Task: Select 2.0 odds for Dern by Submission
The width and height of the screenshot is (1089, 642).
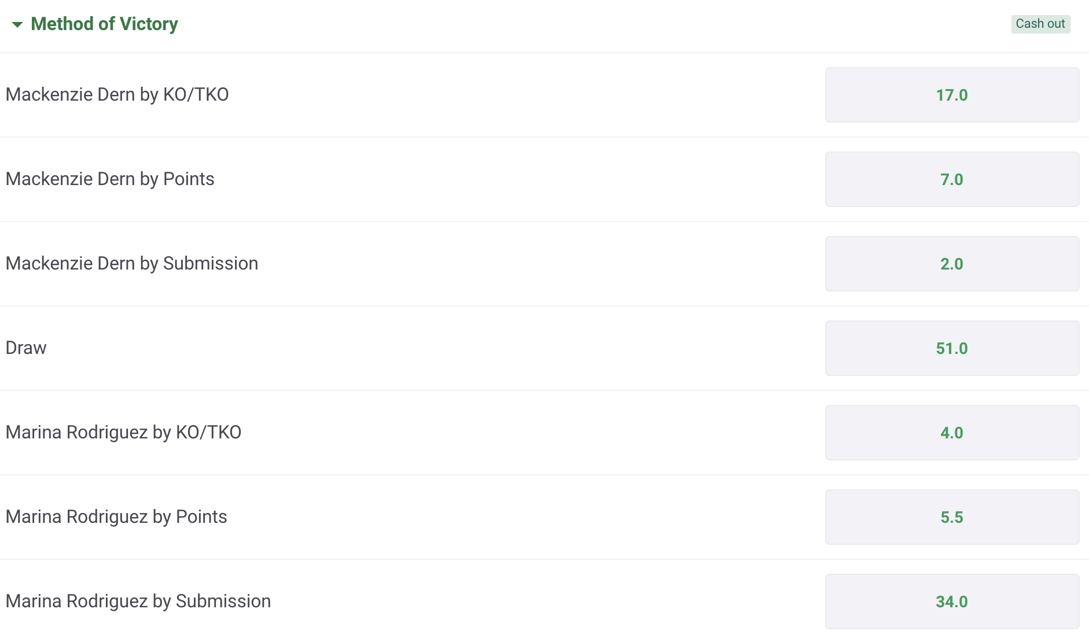Action: pos(952,264)
